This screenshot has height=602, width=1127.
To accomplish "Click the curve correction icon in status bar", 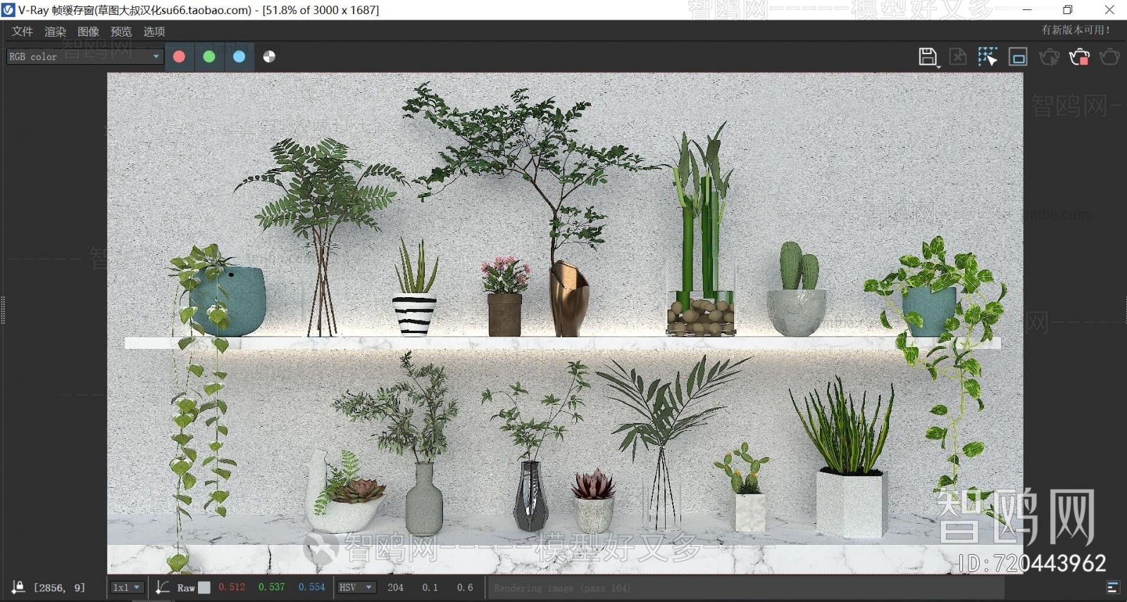I will coord(162,587).
